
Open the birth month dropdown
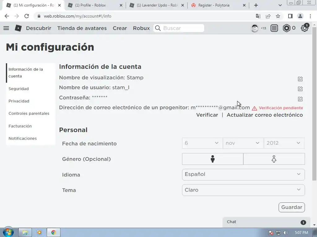[x=243, y=143]
